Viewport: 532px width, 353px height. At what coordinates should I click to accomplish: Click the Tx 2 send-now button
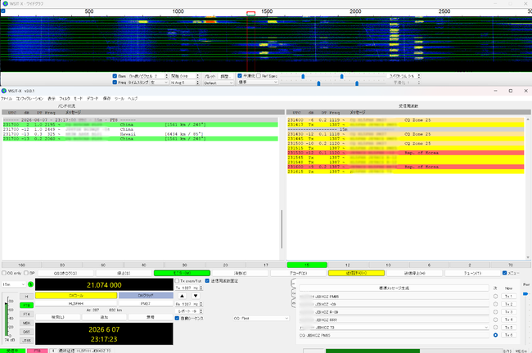[508, 304]
